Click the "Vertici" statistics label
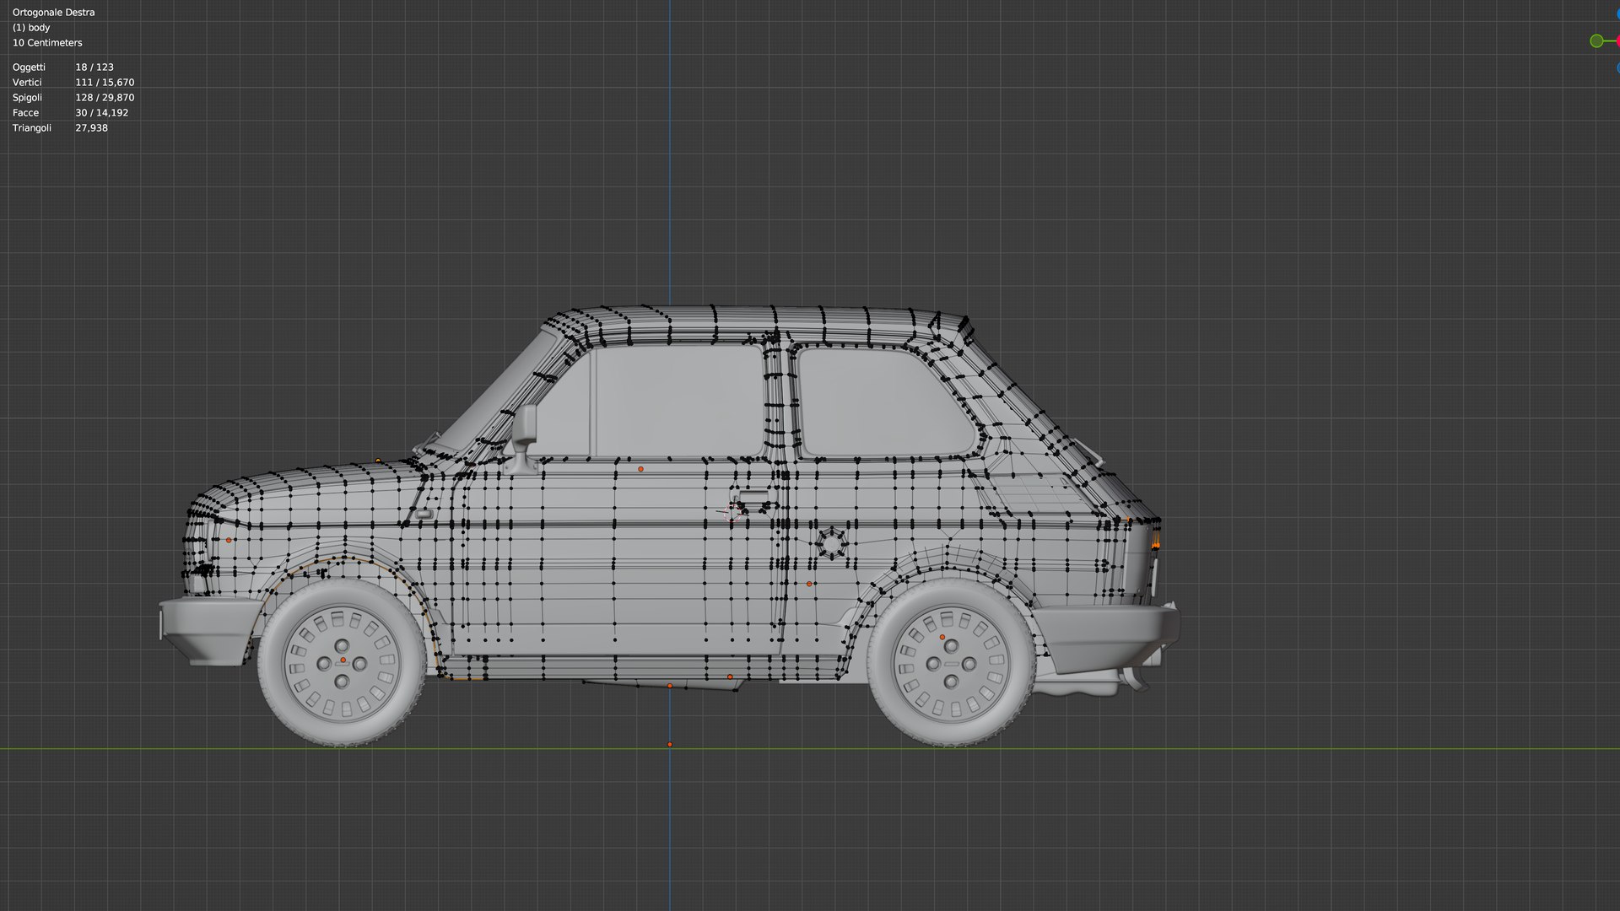1620x911 pixels. [x=27, y=83]
